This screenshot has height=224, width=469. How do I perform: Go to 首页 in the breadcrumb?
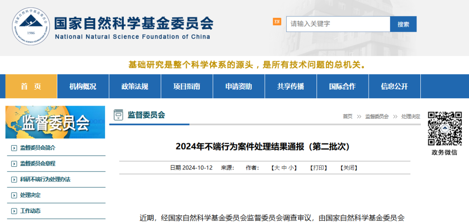tap(347, 116)
